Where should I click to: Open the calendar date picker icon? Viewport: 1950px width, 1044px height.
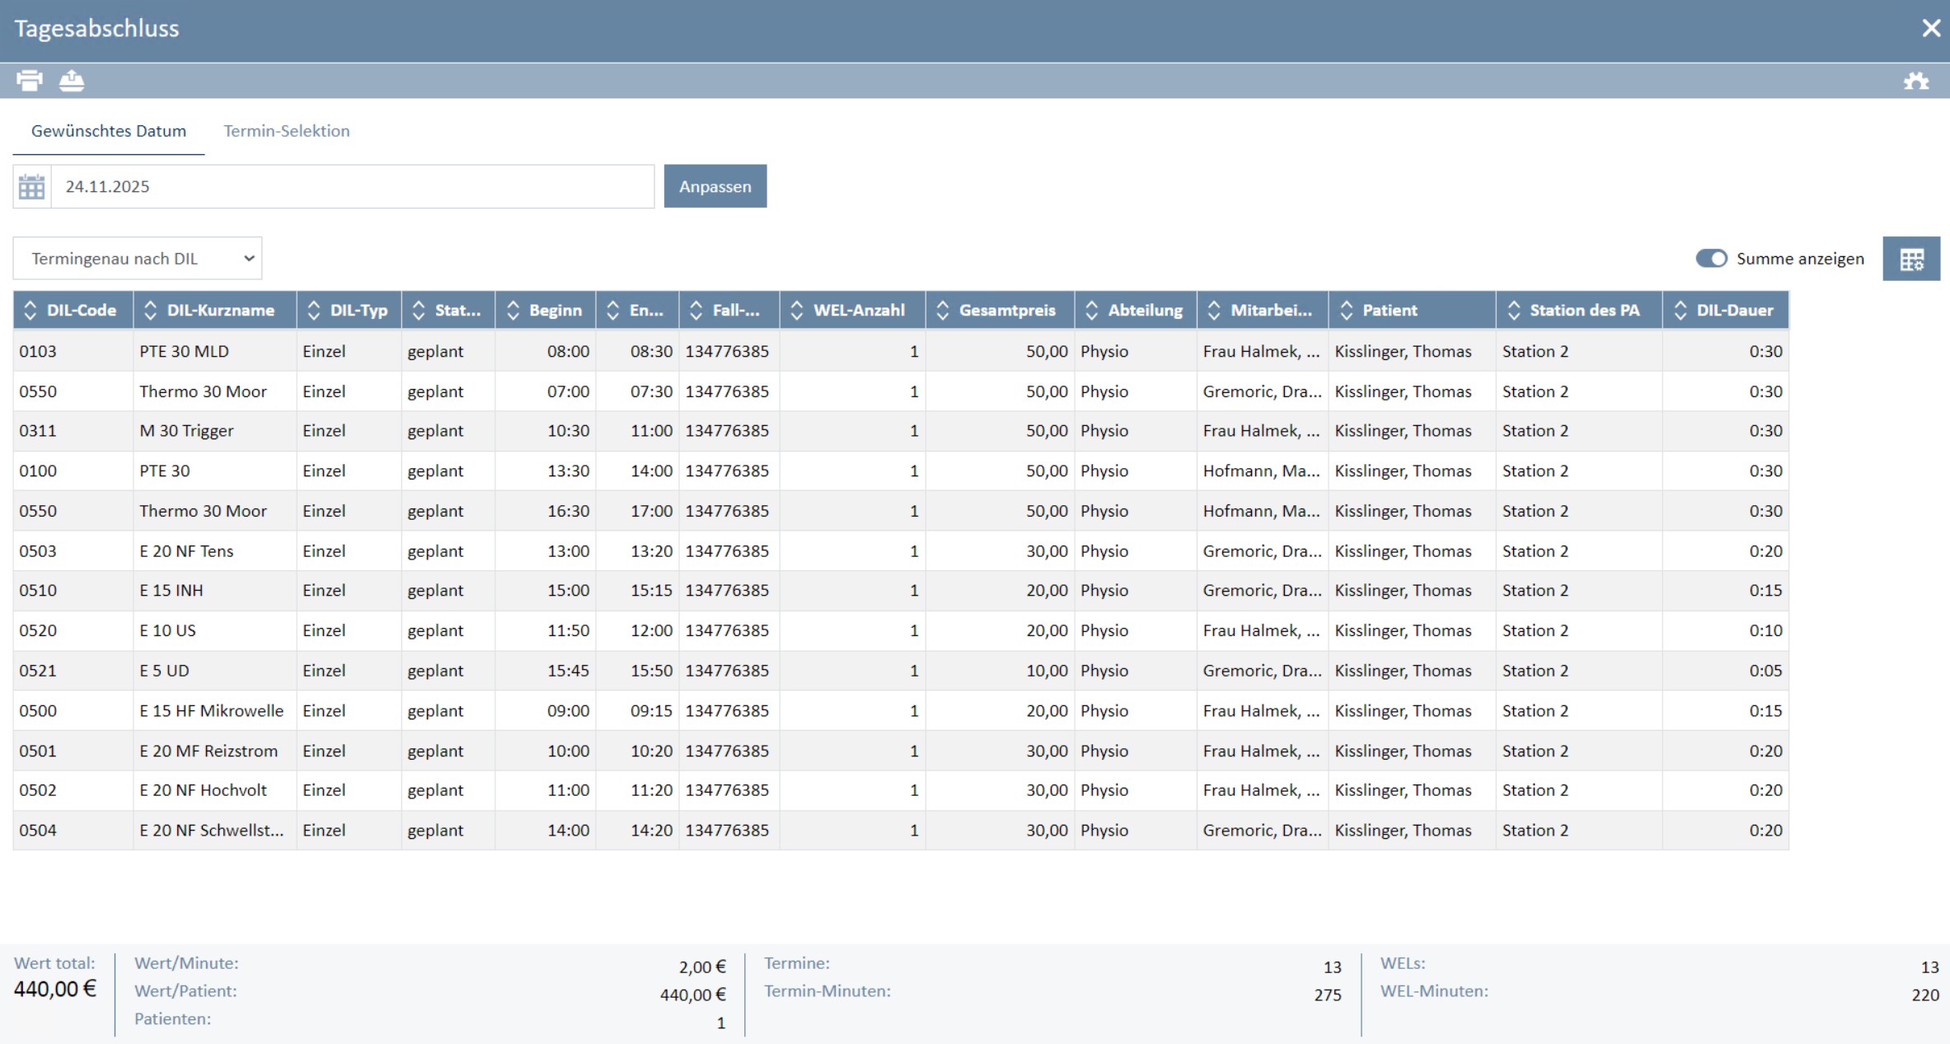click(32, 187)
